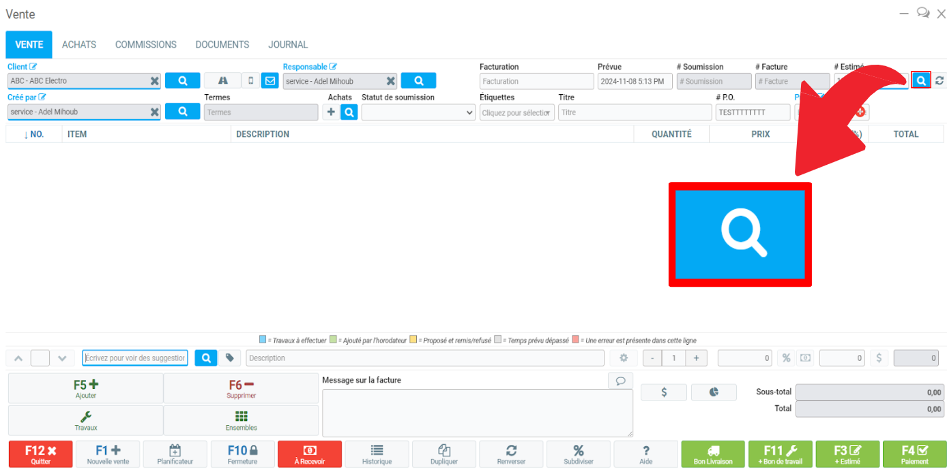Open the Statut de soumission dropdown
Image resolution: width=947 pixels, height=470 pixels.
418,112
